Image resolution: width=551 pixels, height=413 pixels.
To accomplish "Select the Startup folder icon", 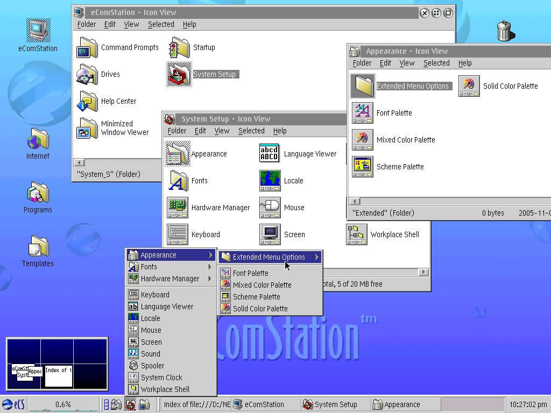I will [179, 47].
